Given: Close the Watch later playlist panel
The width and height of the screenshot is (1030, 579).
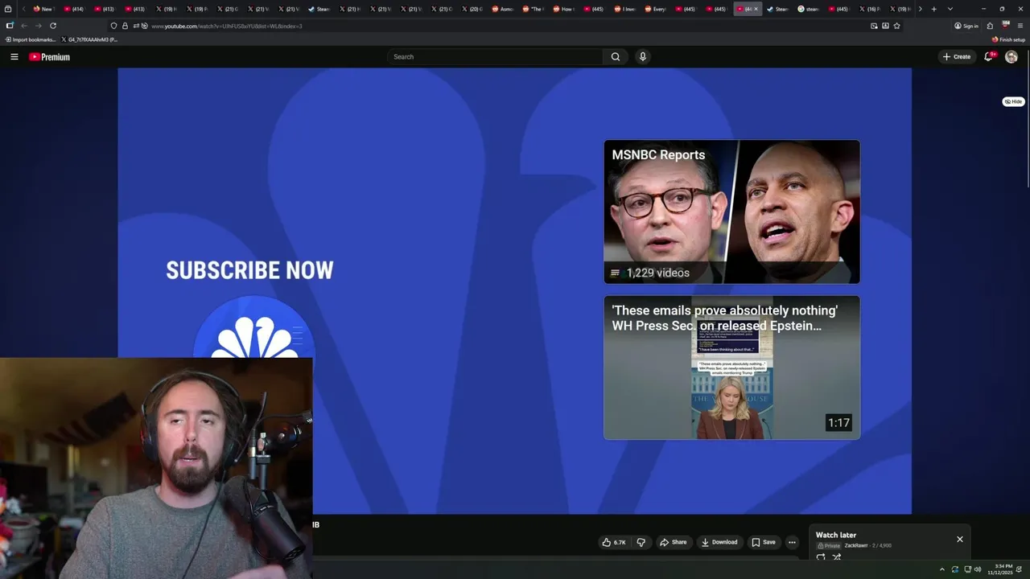Looking at the screenshot, I should click(x=959, y=539).
